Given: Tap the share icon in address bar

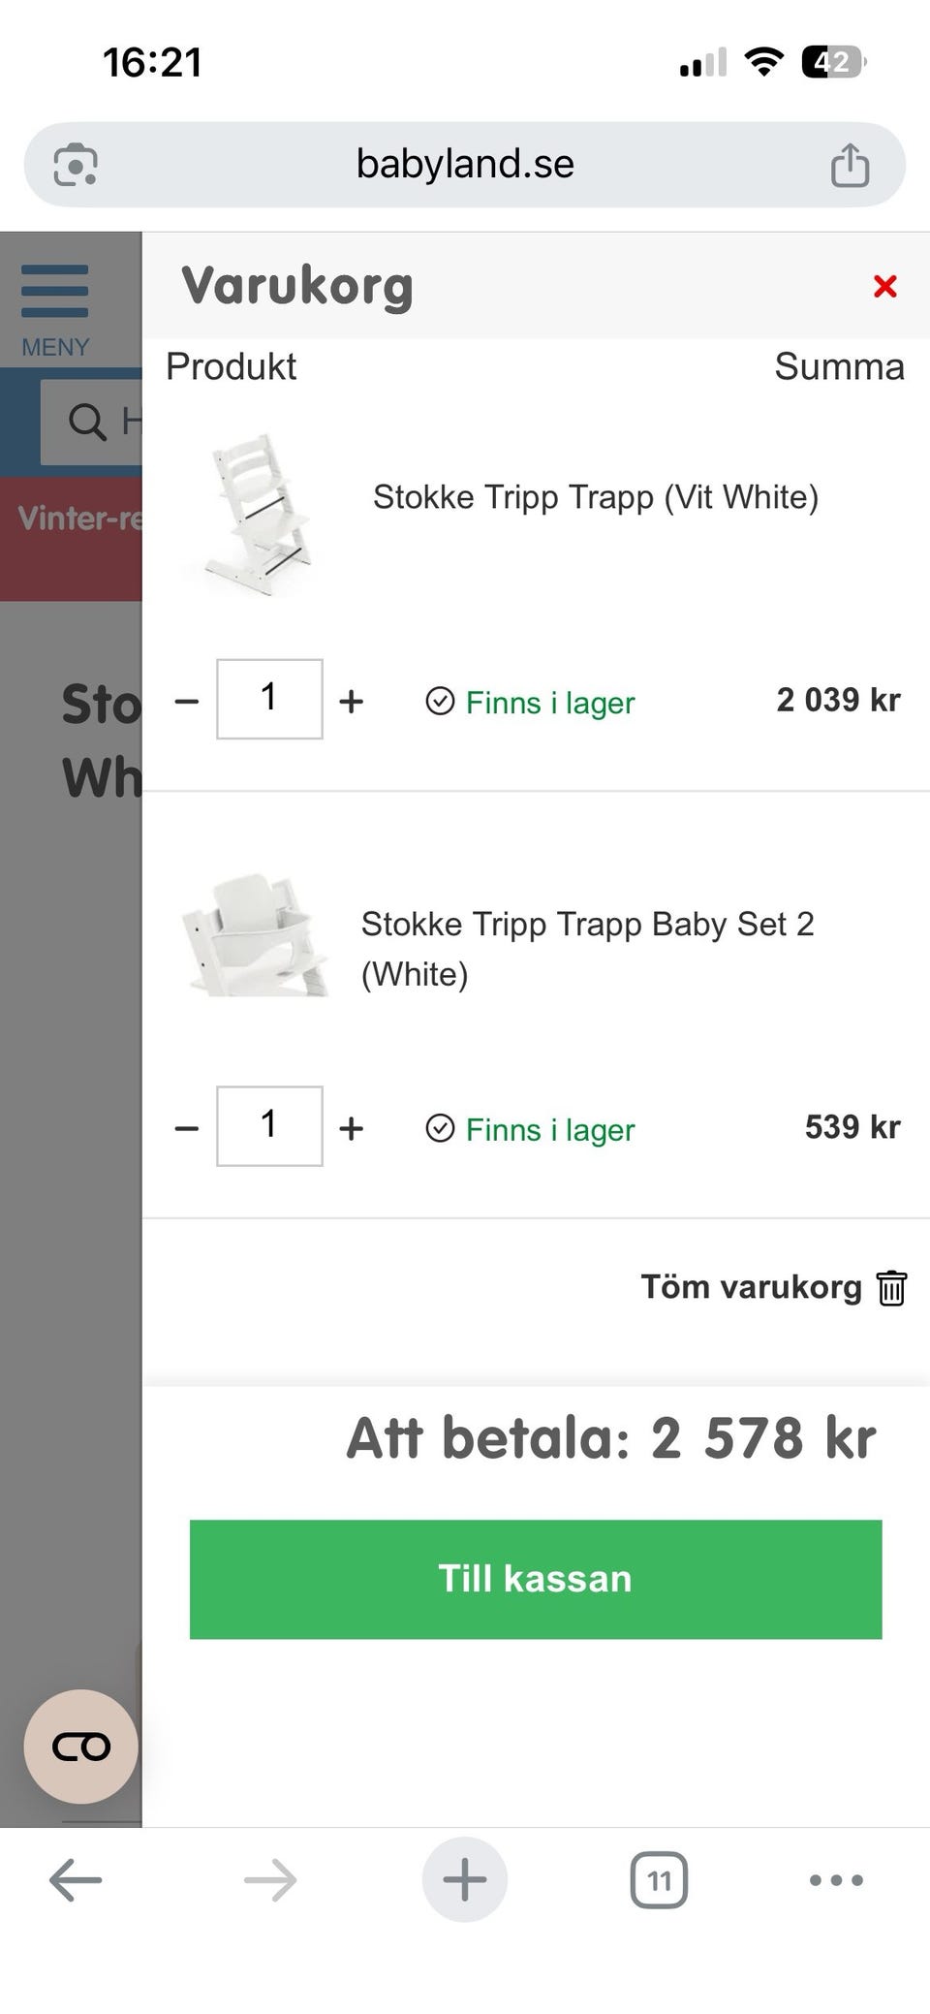Looking at the screenshot, I should tap(850, 165).
